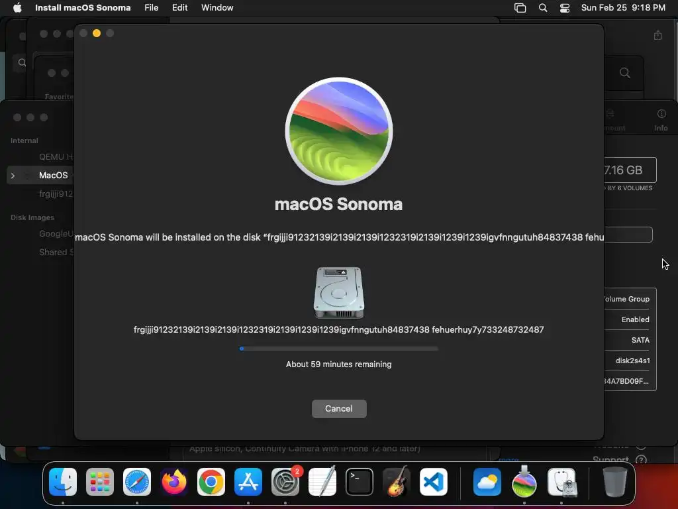The image size is (678, 509).
Task: Open Disk Utility from the Dock
Action: point(561,482)
